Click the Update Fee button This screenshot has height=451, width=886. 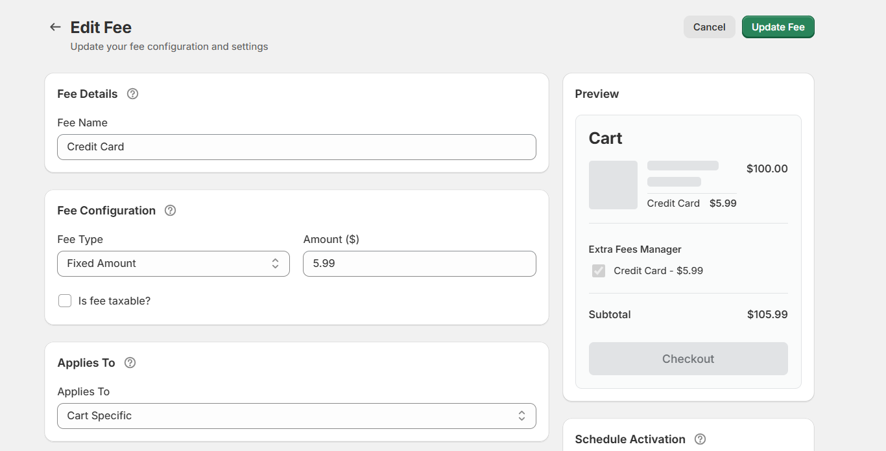click(778, 27)
